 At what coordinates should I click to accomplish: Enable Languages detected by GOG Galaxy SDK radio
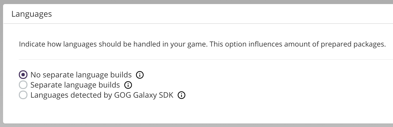[23, 95]
